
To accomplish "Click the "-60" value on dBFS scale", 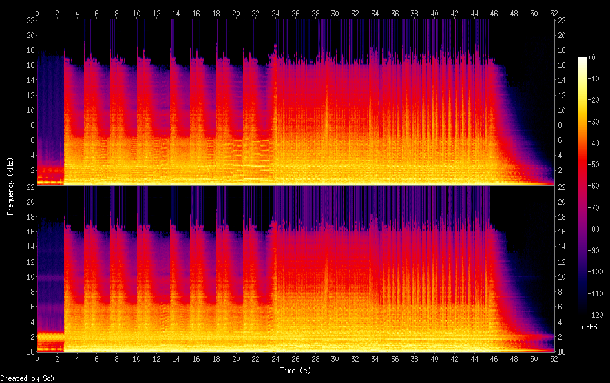I will click(x=594, y=186).
